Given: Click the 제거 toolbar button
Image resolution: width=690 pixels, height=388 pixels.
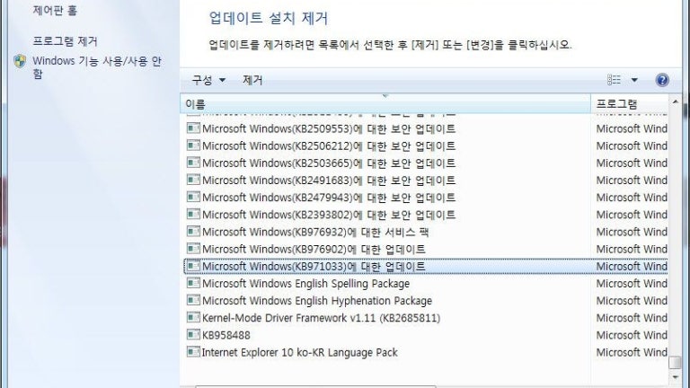Looking at the screenshot, I should click(x=252, y=80).
